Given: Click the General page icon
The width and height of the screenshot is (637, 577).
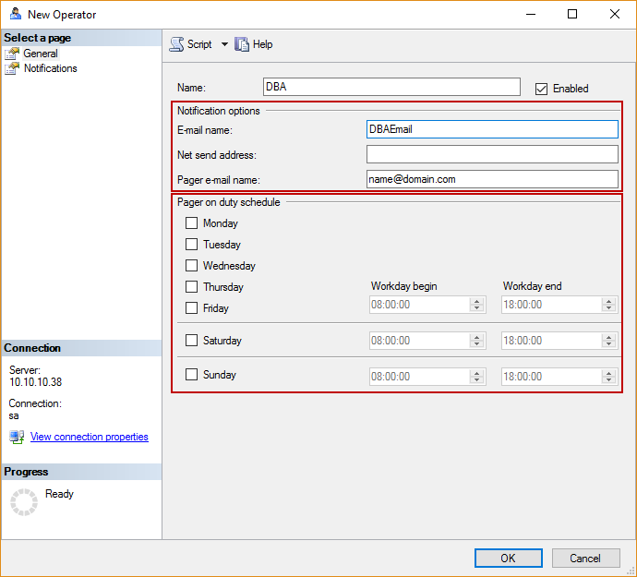Looking at the screenshot, I should (12, 54).
